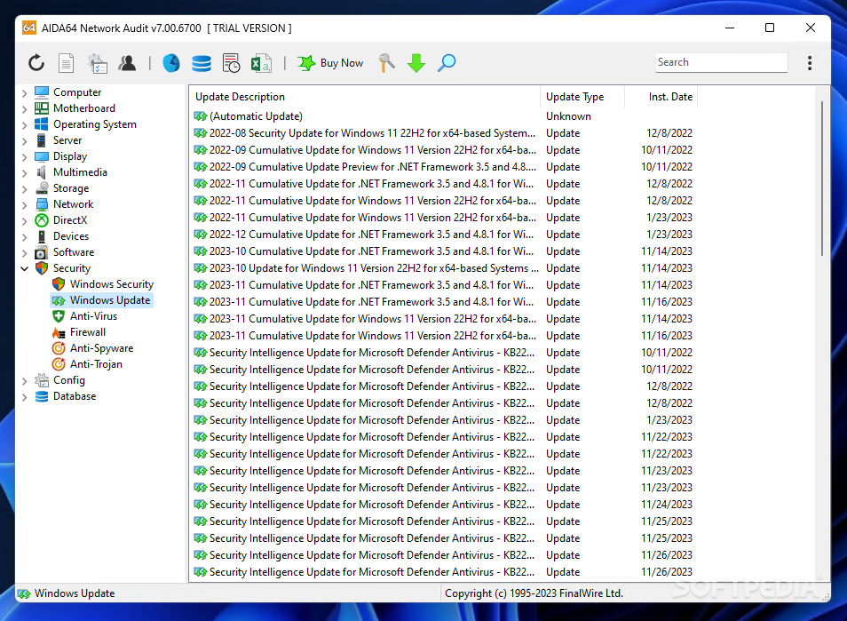This screenshot has height=621, width=847.
Task: Sort by Update Type column header
Action: 582,97
